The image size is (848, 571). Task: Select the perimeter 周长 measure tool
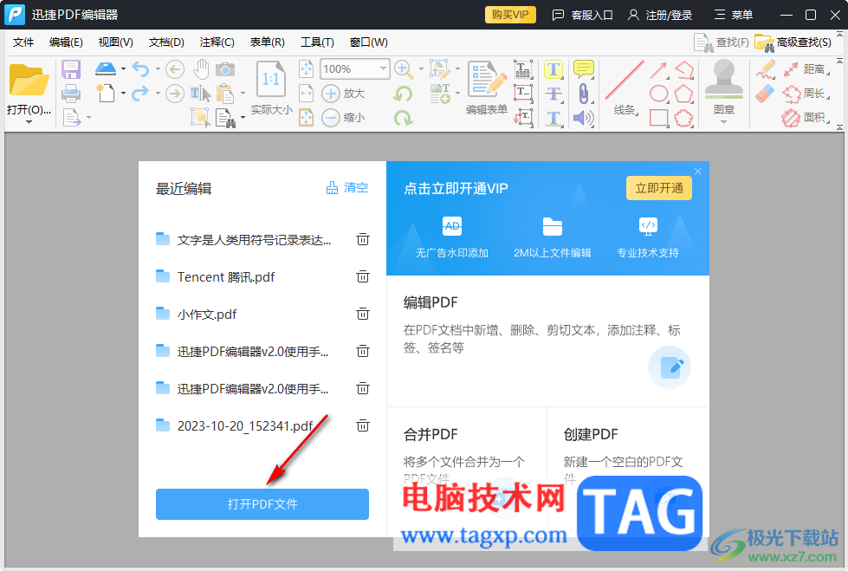pos(806,93)
